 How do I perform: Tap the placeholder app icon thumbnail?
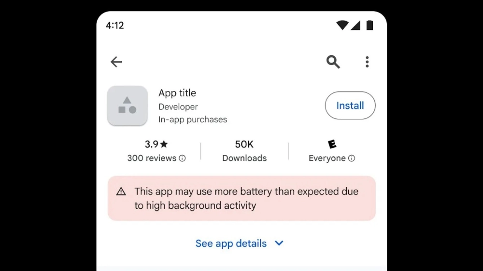point(127,105)
